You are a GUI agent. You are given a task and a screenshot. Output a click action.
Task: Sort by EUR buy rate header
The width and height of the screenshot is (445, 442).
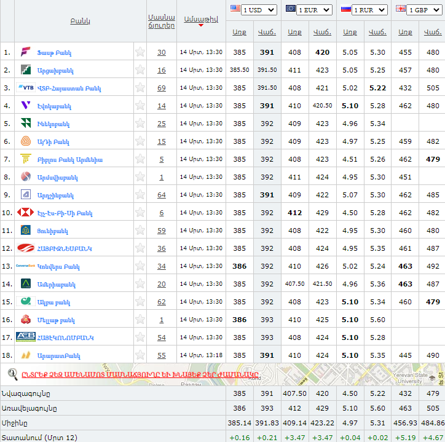pyautogui.click(x=294, y=32)
